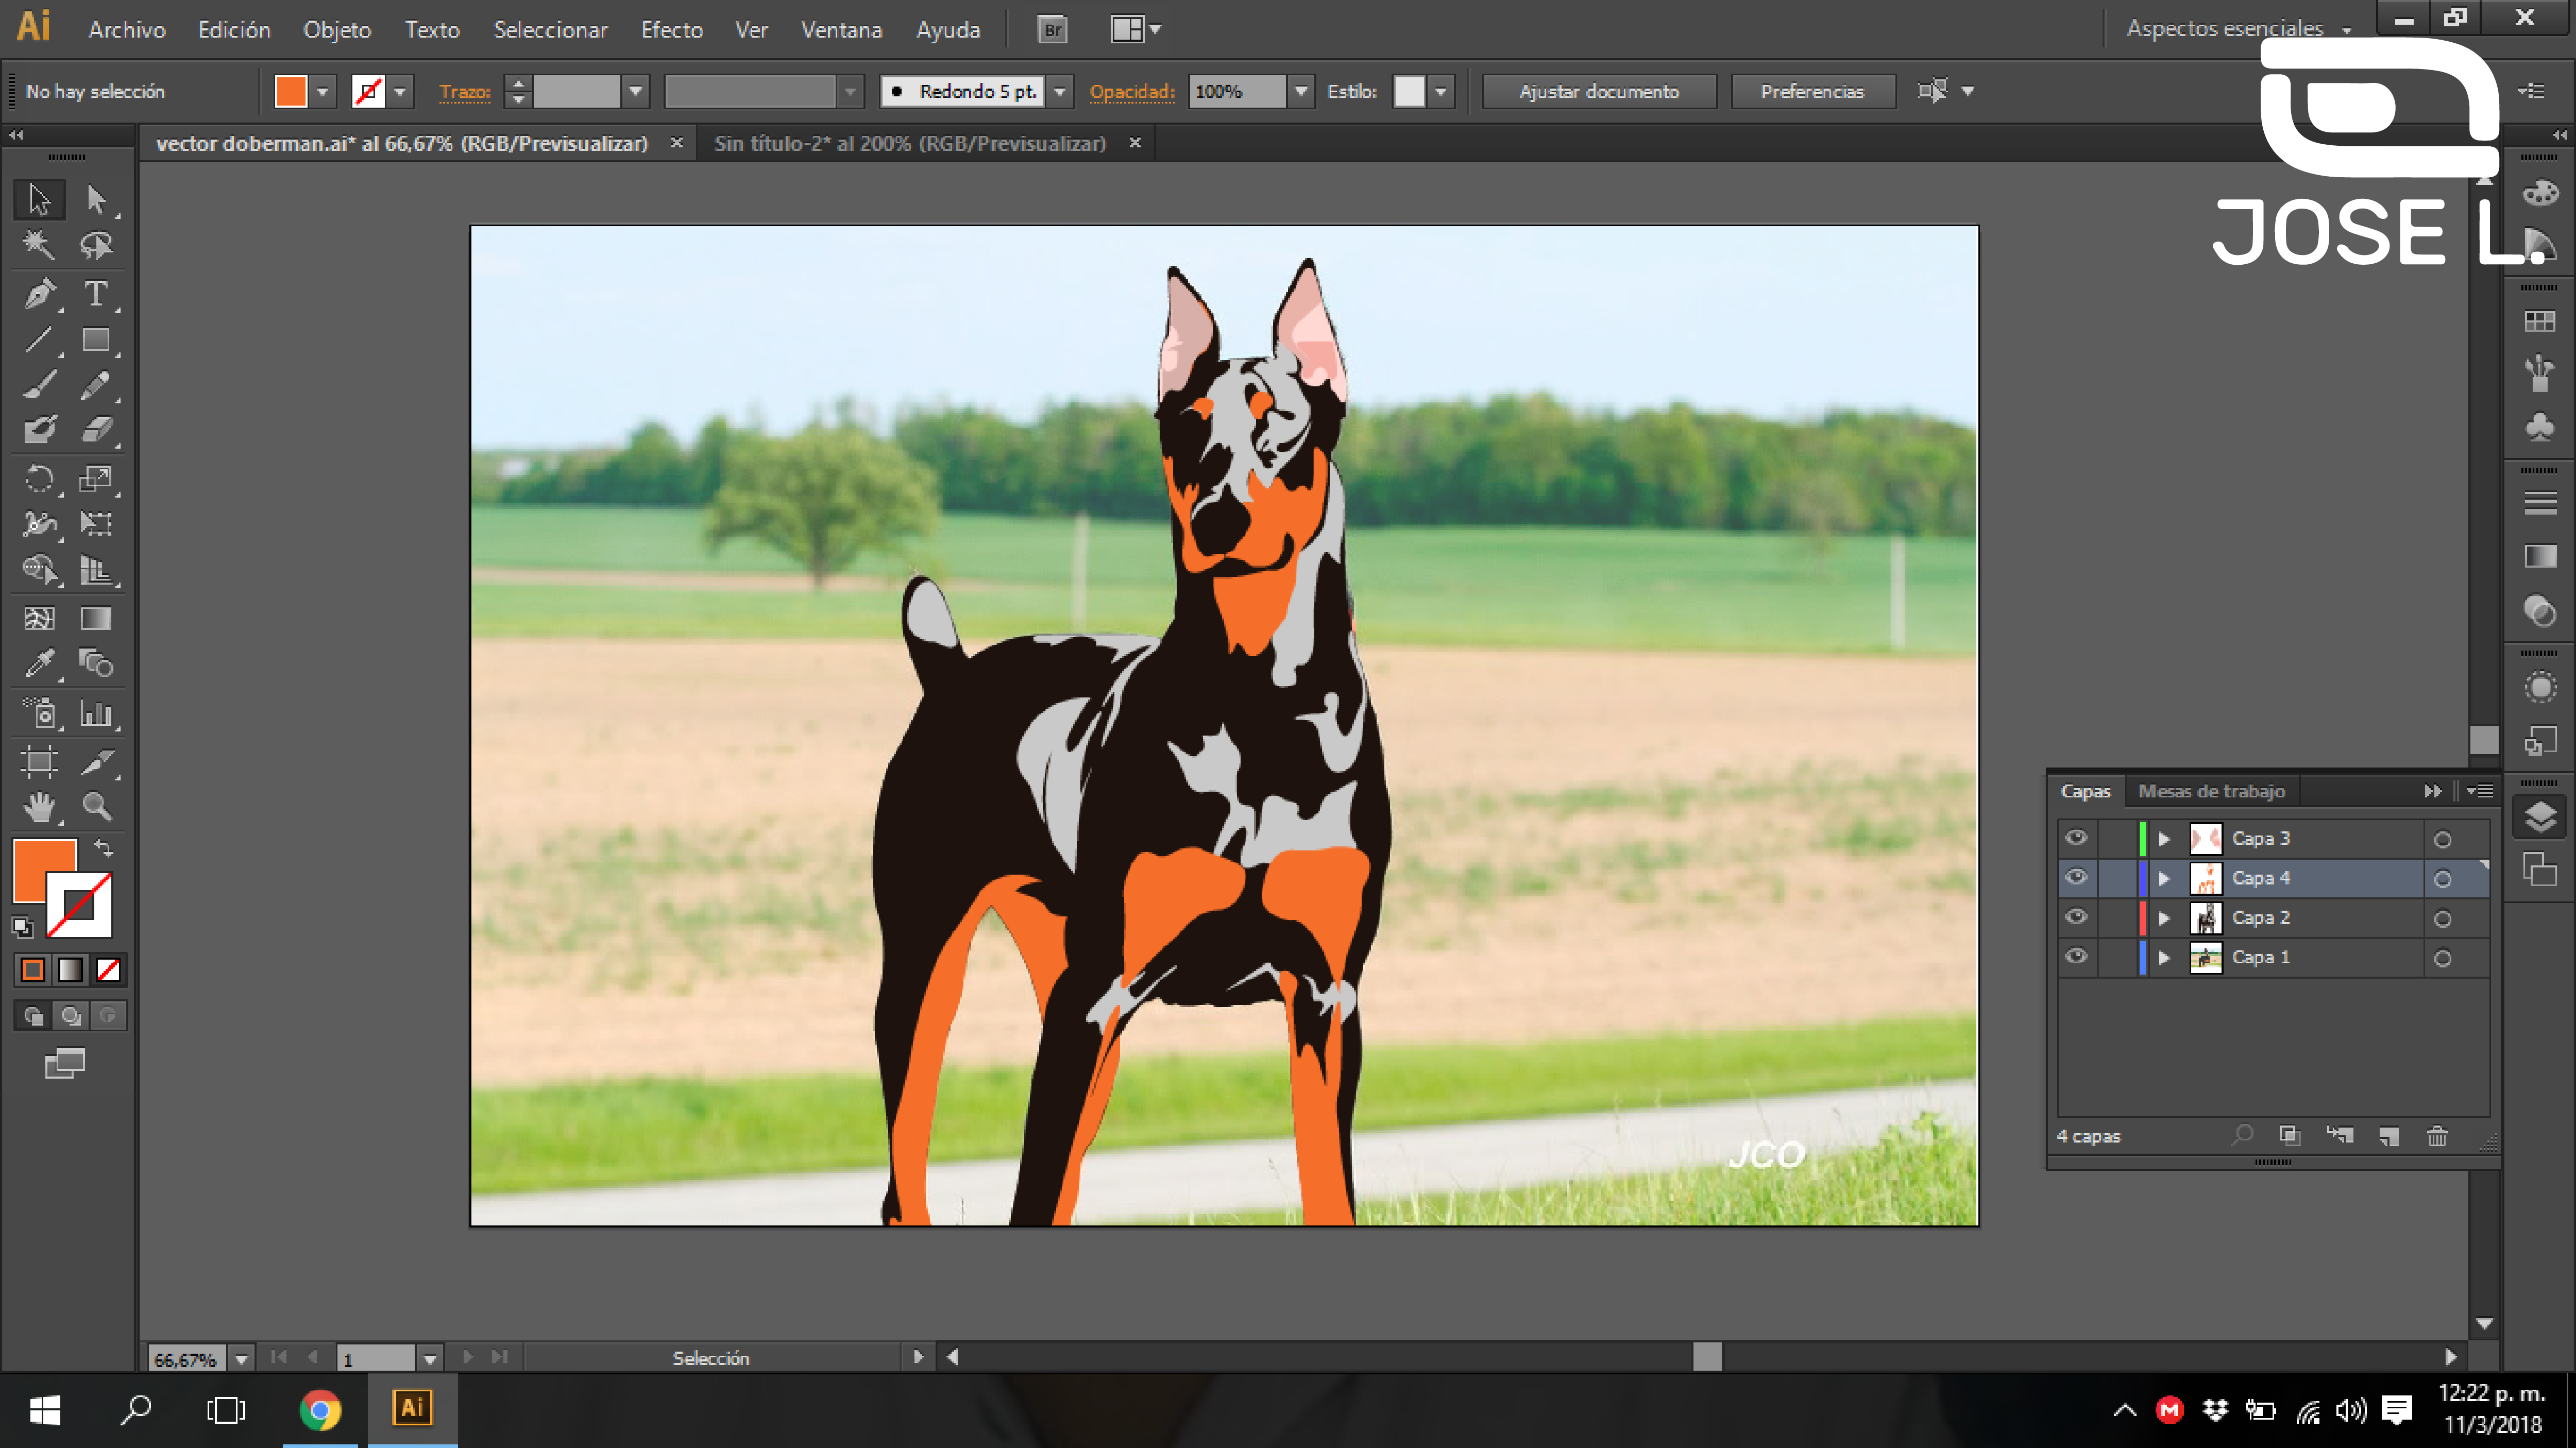
Task: Select the Lasso tool
Action: pos(96,245)
